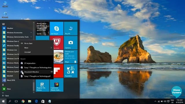
Task: Click the Windows Administrative Tools folder icon
Action: point(4,37)
